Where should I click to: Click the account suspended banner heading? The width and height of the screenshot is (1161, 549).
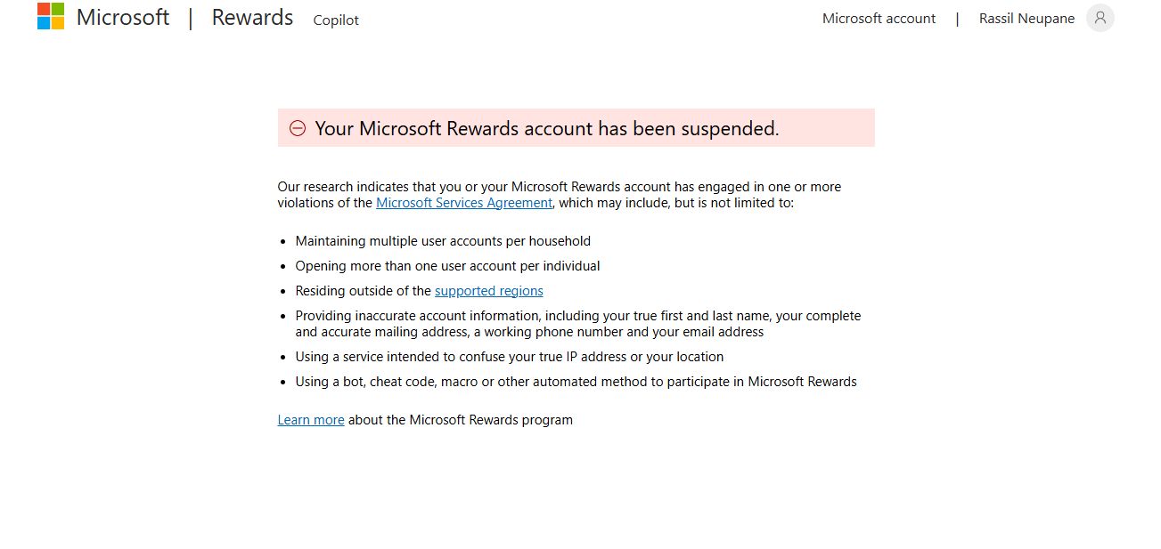546,128
